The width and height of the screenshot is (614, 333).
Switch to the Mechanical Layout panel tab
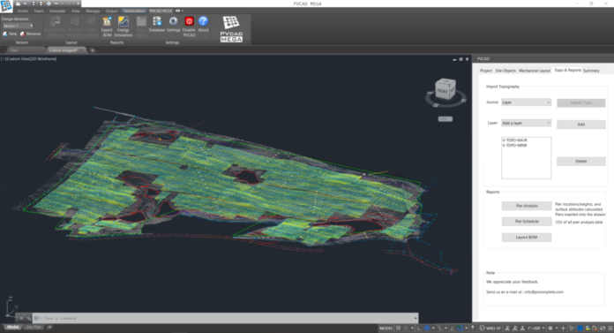click(x=534, y=71)
